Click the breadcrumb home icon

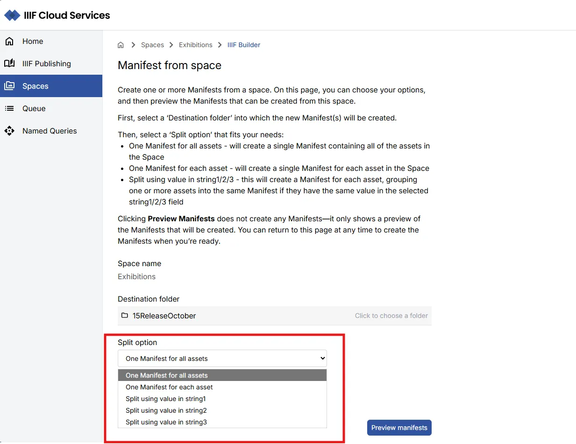pos(121,45)
